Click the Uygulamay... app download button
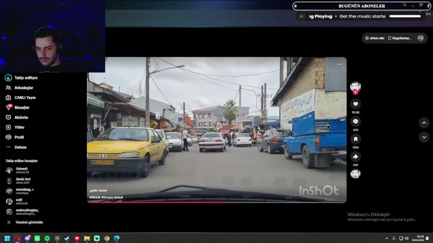This screenshot has height=243, width=433. click(x=400, y=38)
